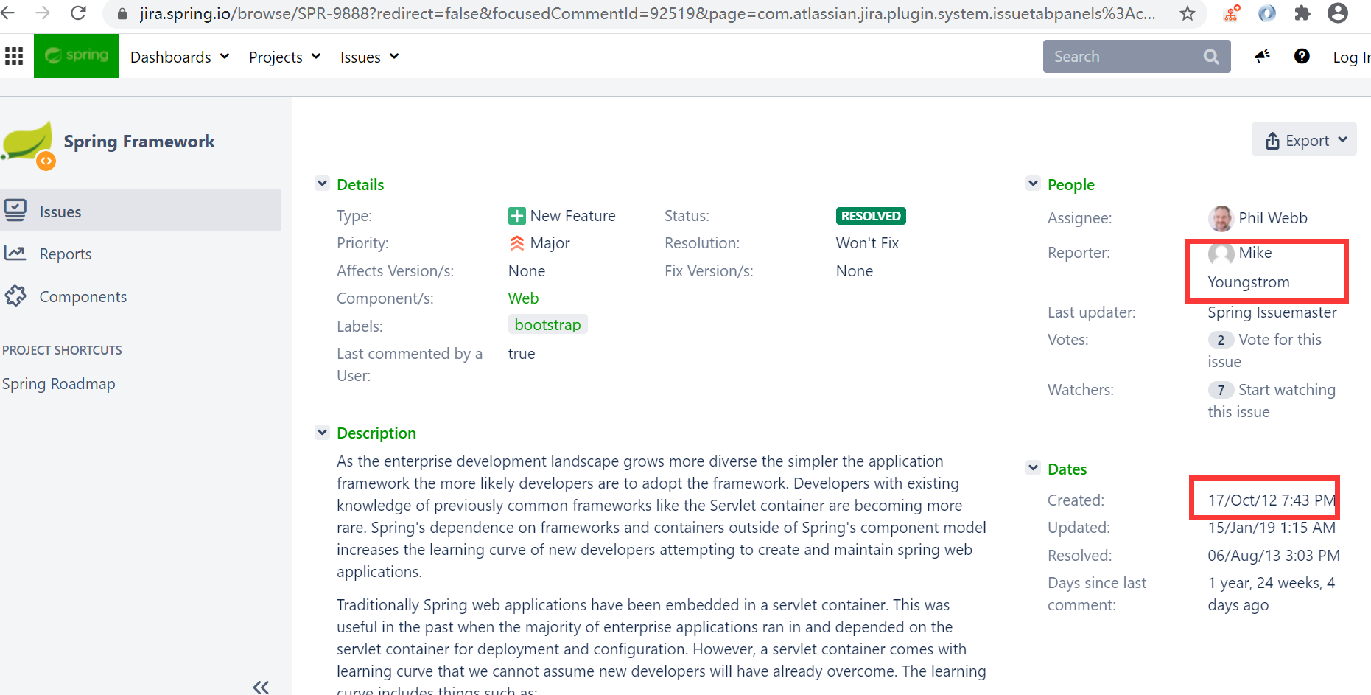The width and height of the screenshot is (1371, 695).
Task: Click the resolved date 06/Aug/13 3:03 PM
Action: 1274,556
